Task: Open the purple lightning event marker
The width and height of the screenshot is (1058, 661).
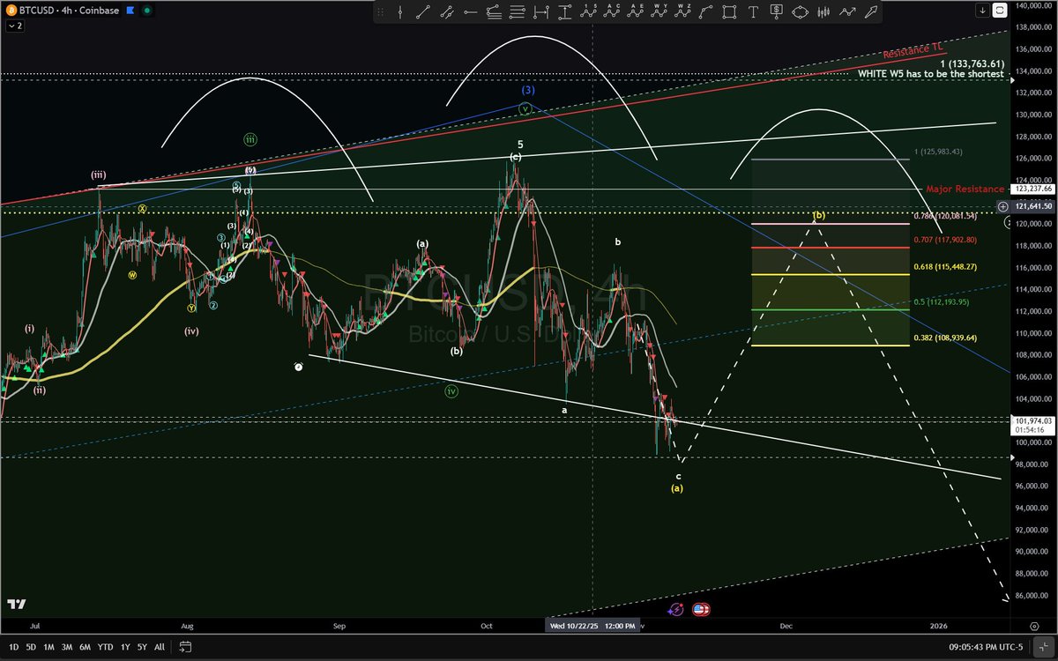Action: click(676, 609)
